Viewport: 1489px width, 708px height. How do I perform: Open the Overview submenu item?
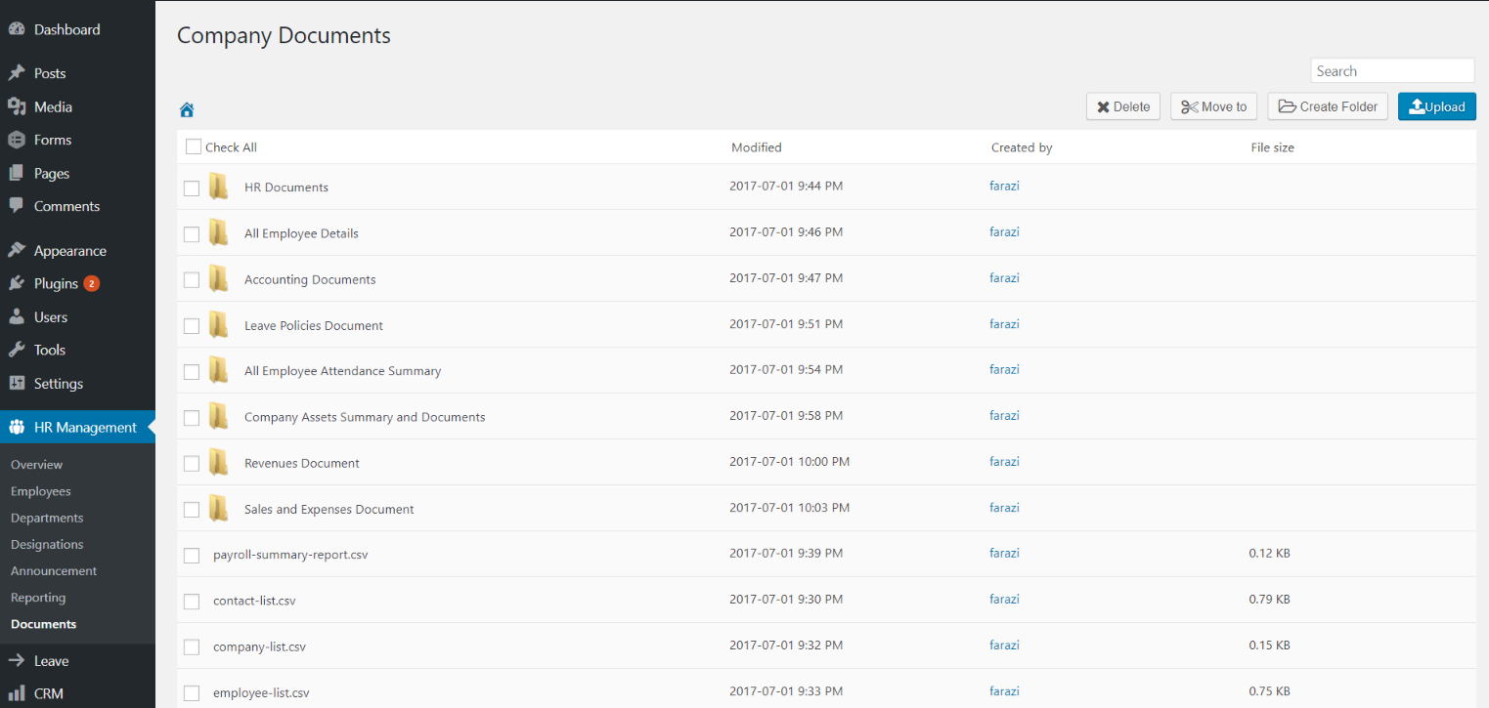[36, 465]
